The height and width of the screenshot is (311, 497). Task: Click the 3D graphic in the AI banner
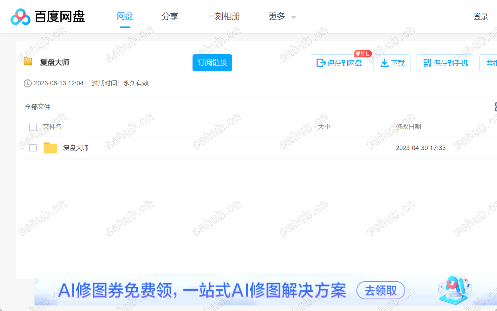455,289
